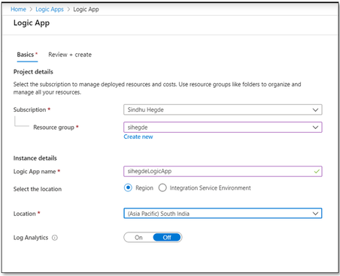Click the Location dropdown chevron icon
The image size is (340, 276).
315,214
